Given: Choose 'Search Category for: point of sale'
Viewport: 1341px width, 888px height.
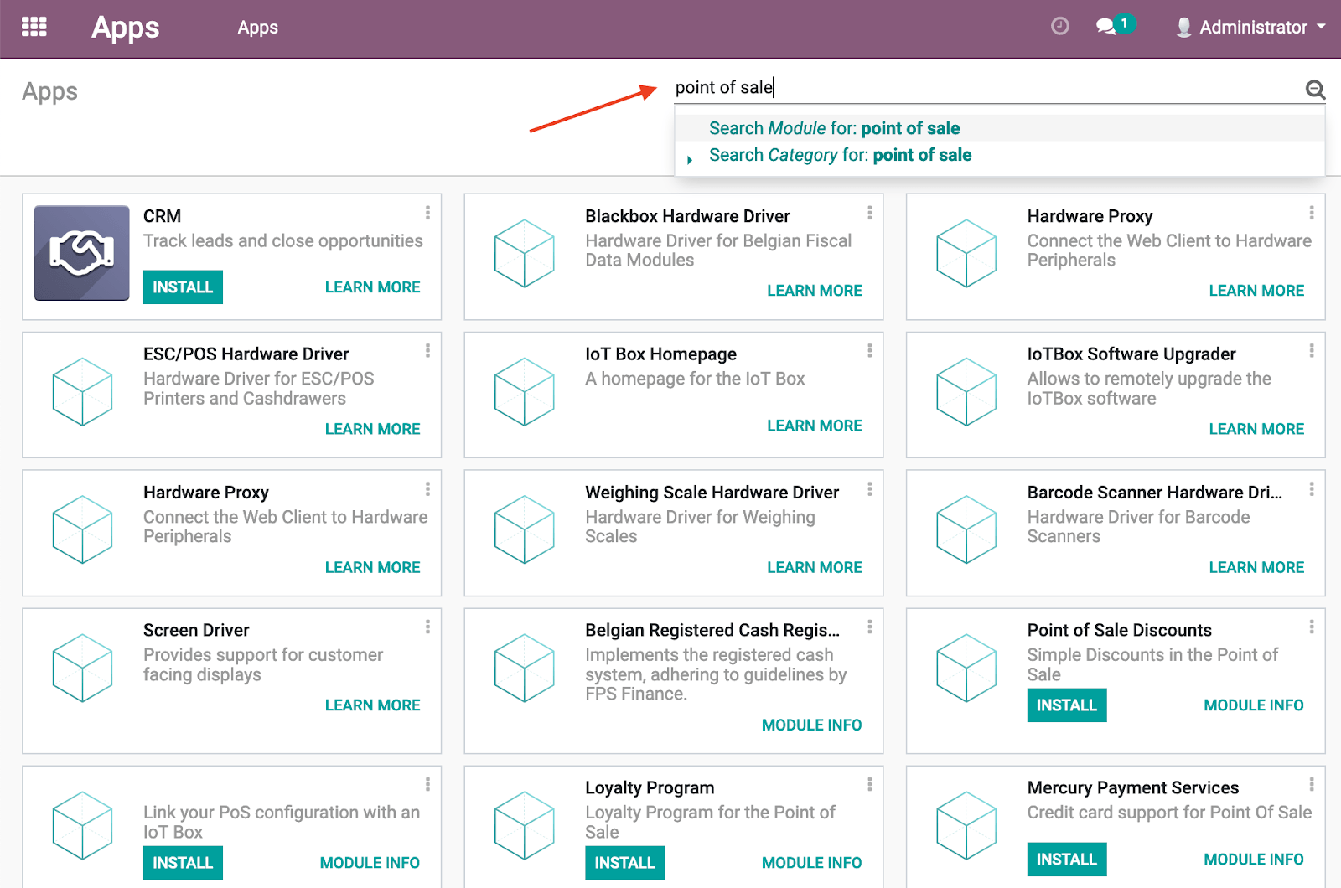Looking at the screenshot, I should coord(840,155).
